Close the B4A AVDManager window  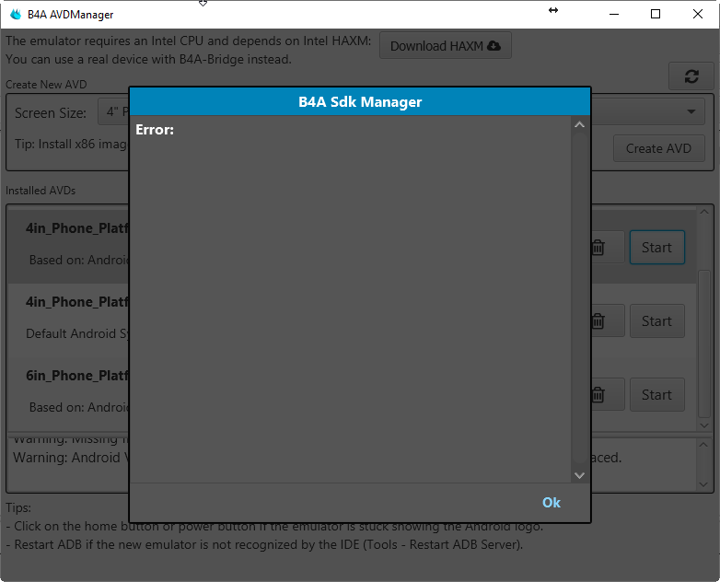(x=698, y=14)
